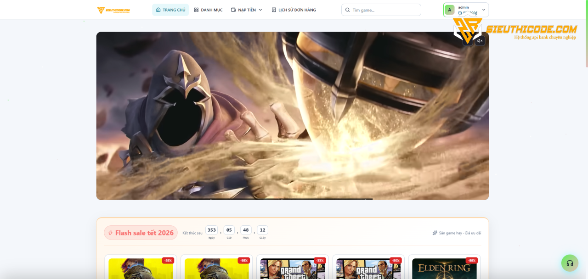Click the Tìm game search field
Screen dimensions: 588x279
point(381,10)
